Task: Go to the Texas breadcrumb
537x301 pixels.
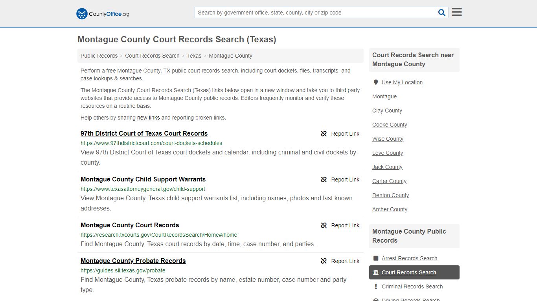Action: [194, 56]
